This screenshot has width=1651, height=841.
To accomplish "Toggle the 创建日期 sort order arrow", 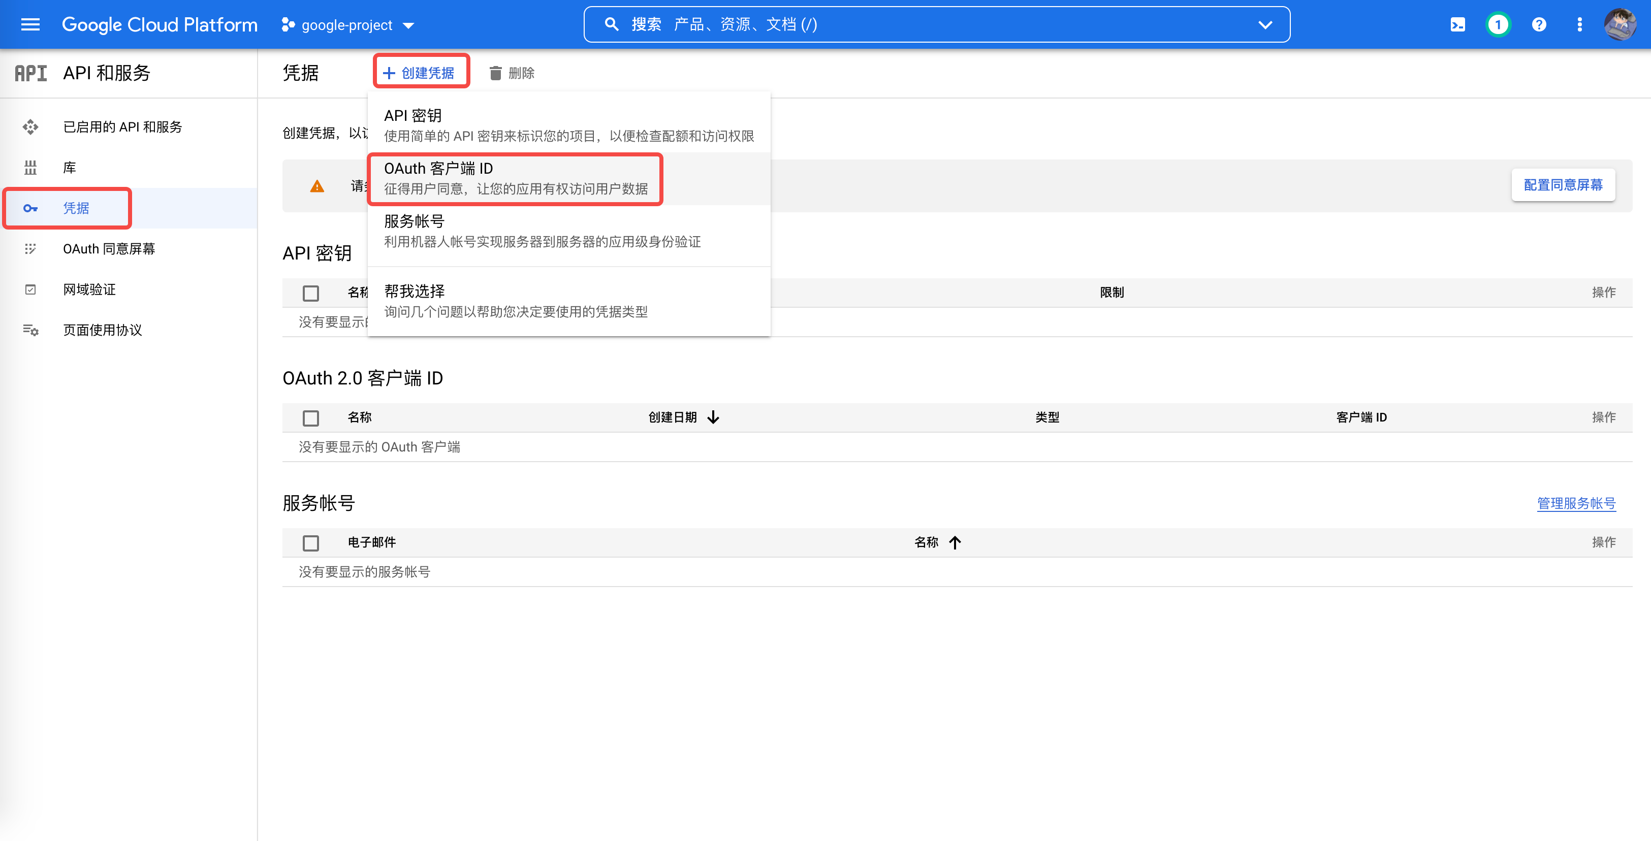I will [713, 417].
